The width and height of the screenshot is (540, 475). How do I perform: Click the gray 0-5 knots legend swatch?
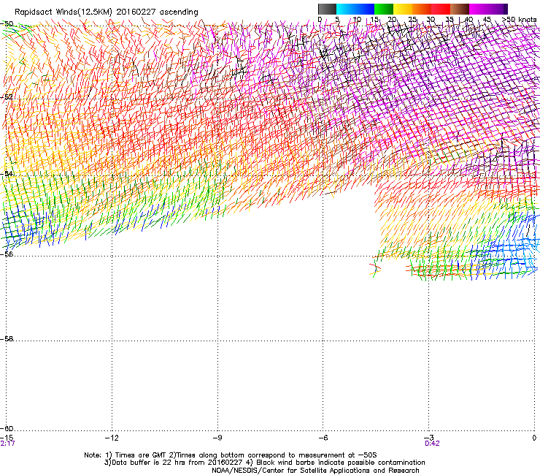(x=327, y=9)
